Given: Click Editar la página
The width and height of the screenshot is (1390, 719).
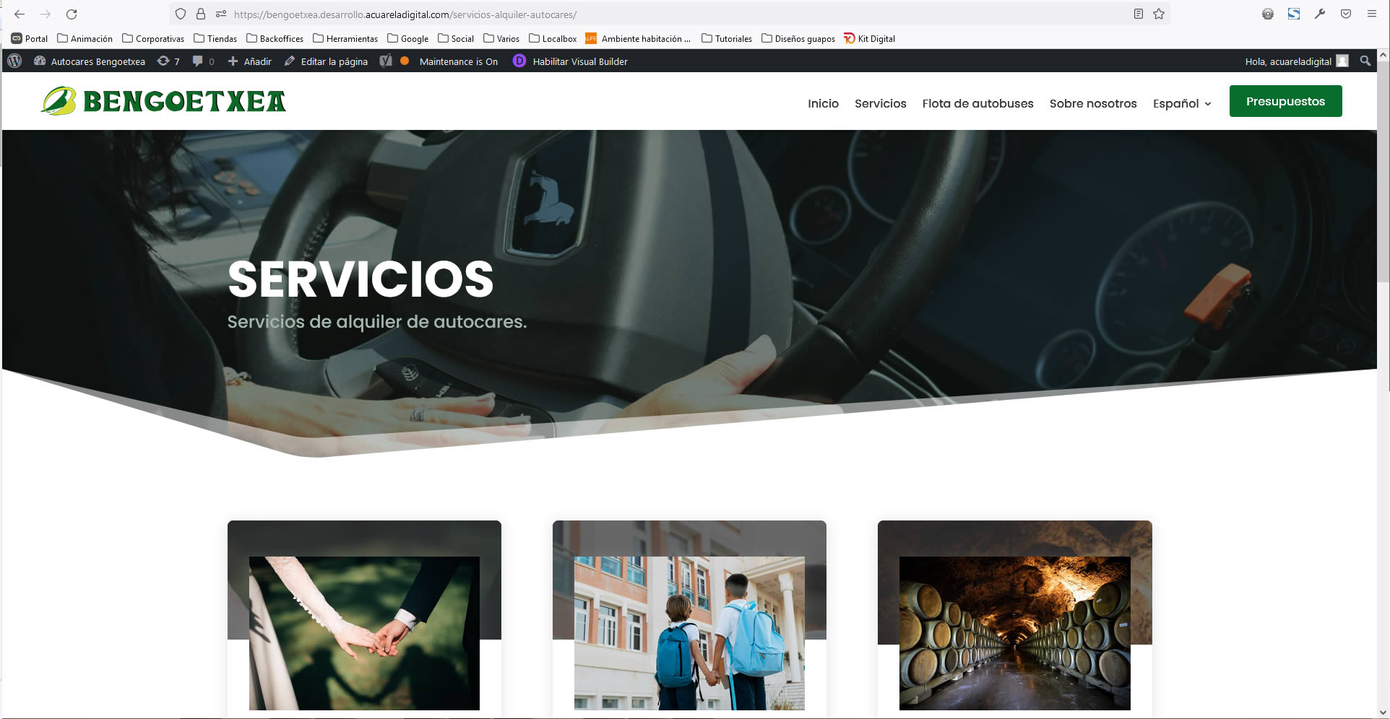Looking at the screenshot, I should point(326,61).
